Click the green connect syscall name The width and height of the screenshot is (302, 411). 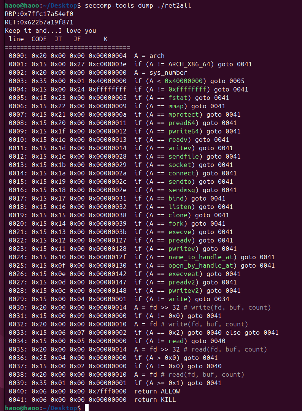pyautogui.click(x=181, y=173)
